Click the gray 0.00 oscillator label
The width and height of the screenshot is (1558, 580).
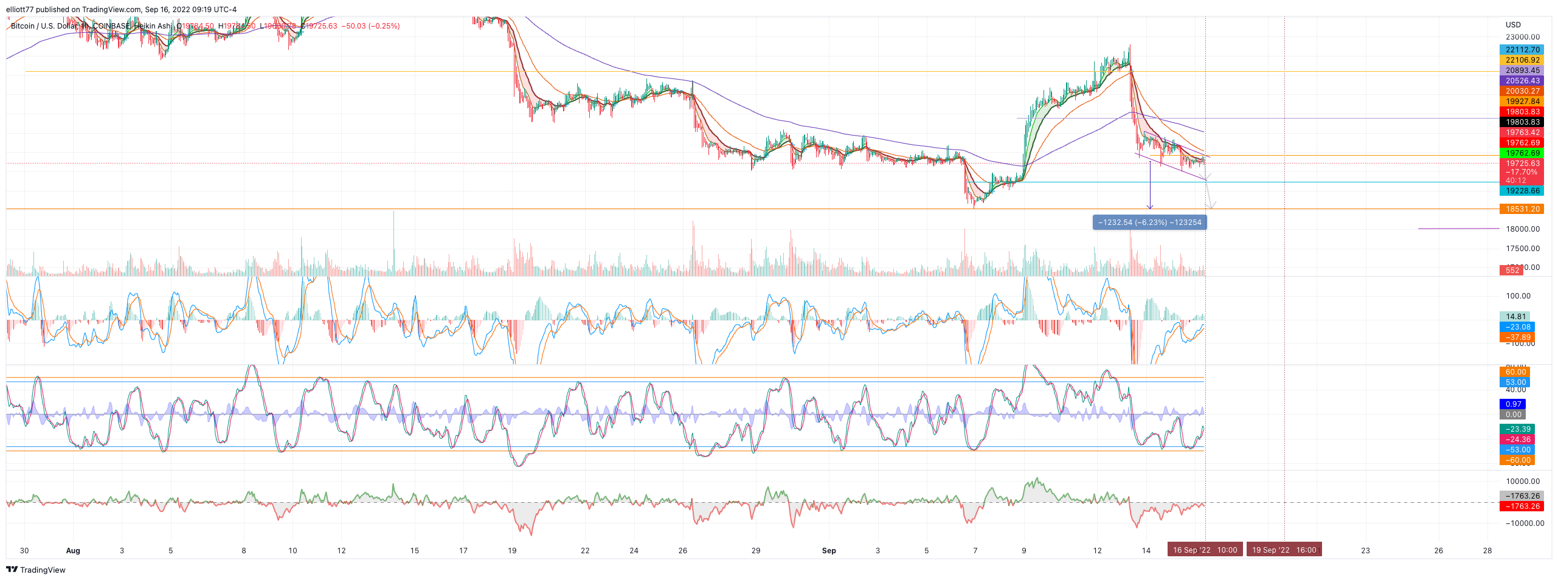point(1513,415)
